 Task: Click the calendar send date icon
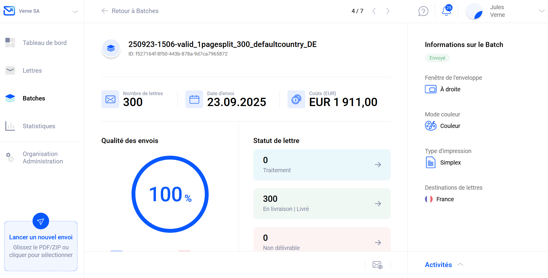(194, 99)
